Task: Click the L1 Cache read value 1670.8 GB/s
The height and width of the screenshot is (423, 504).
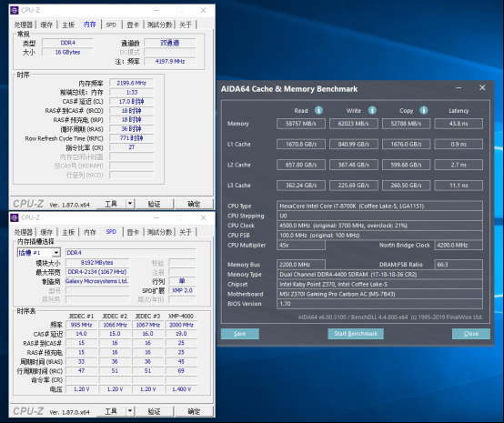Action: point(301,144)
